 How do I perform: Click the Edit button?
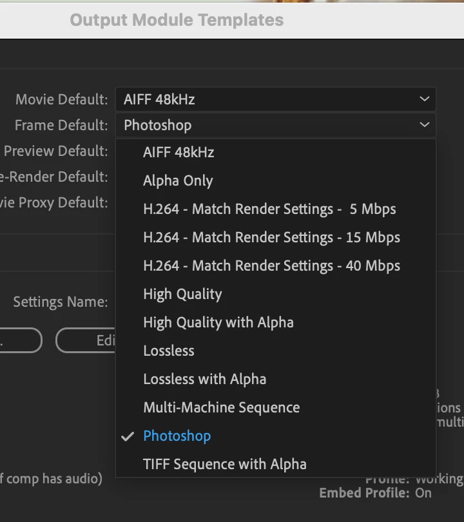click(86, 340)
